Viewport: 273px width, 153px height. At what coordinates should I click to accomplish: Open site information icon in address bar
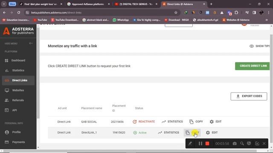pos(27,12)
